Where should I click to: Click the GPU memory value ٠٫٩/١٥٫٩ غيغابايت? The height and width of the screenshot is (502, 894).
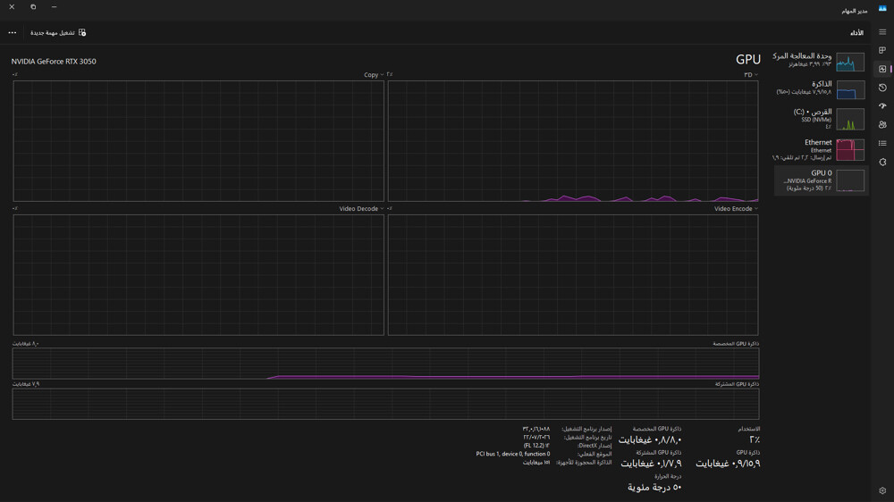728,464
